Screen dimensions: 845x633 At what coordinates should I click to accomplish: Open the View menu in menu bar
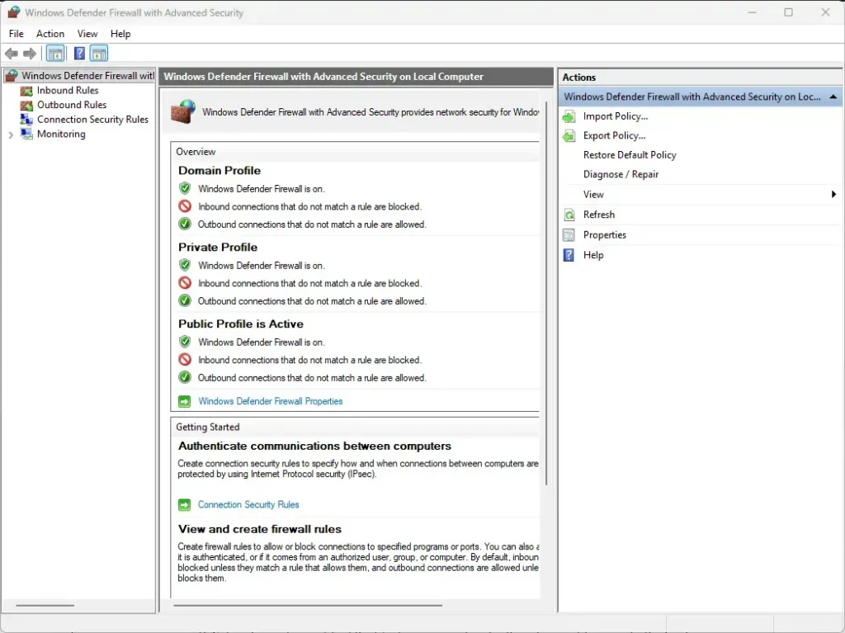click(x=87, y=34)
